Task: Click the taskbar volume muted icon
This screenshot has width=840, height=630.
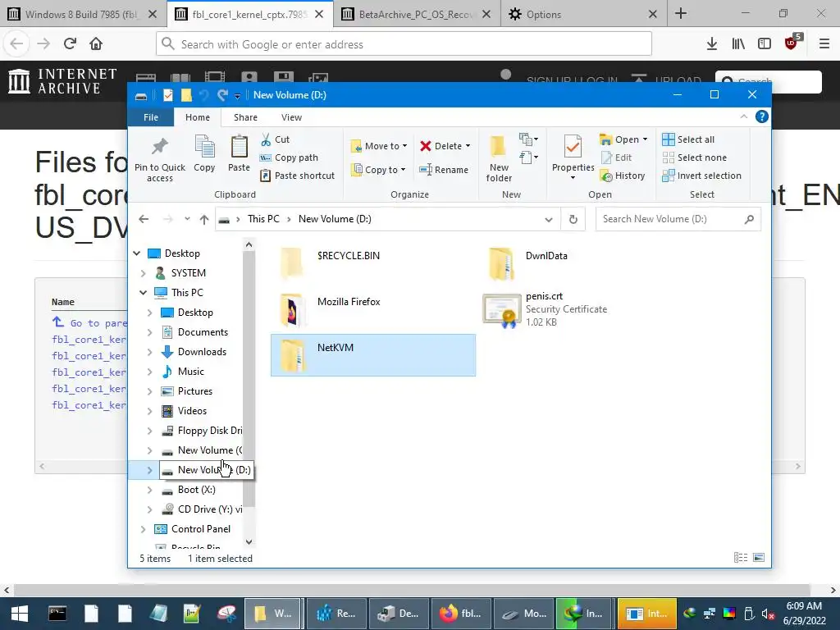Action: pyautogui.click(x=768, y=614)
